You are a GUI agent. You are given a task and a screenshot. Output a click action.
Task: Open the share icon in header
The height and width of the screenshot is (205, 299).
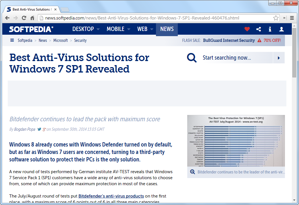(259, 29)
